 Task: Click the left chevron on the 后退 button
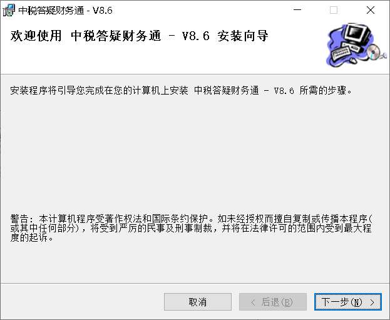click(253, 302)
